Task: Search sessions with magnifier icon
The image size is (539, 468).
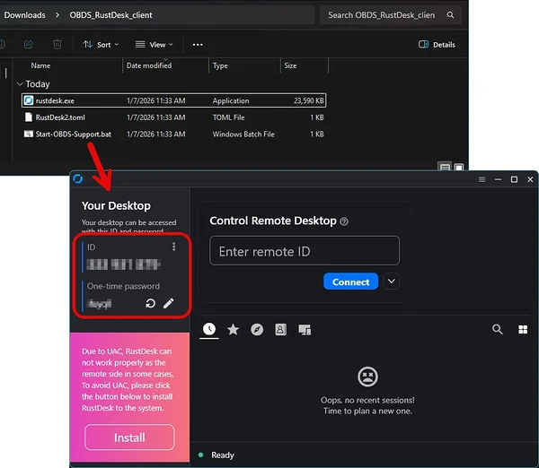Action: click(498, 330)
